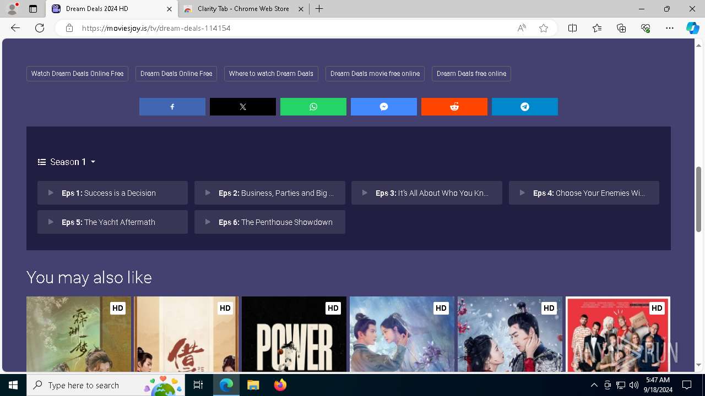Open the network status tray icon

[621, 385]
